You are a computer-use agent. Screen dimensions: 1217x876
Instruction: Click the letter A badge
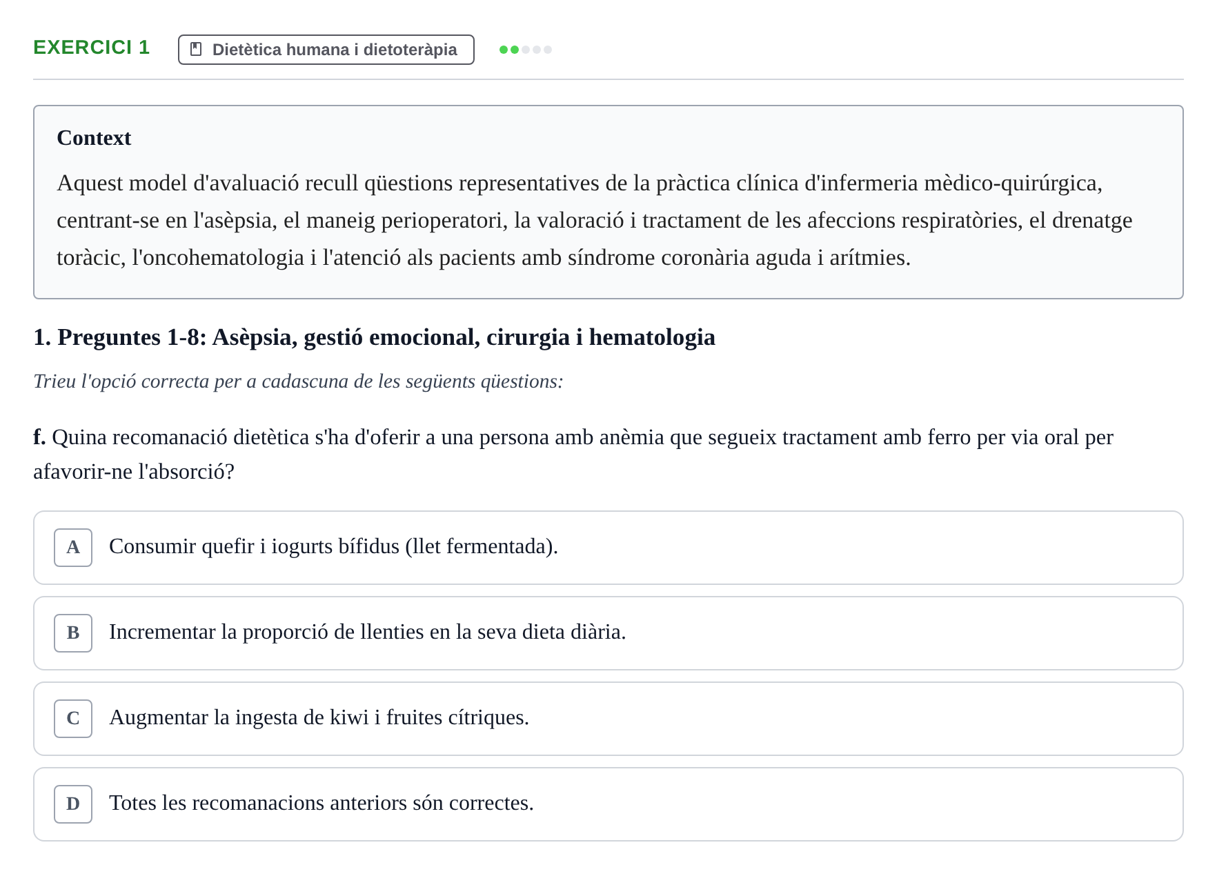click(73, 548)
